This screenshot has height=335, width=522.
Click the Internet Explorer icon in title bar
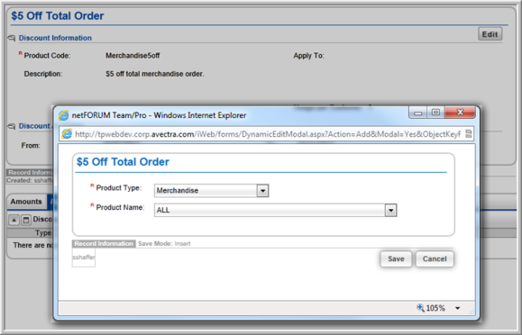pos(64,115)
